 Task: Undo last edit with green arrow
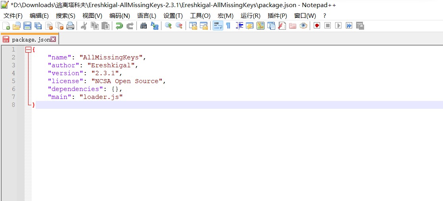coord(119,26)
